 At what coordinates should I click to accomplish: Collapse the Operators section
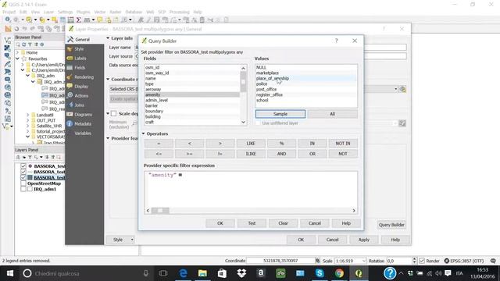tap(144, 133)
